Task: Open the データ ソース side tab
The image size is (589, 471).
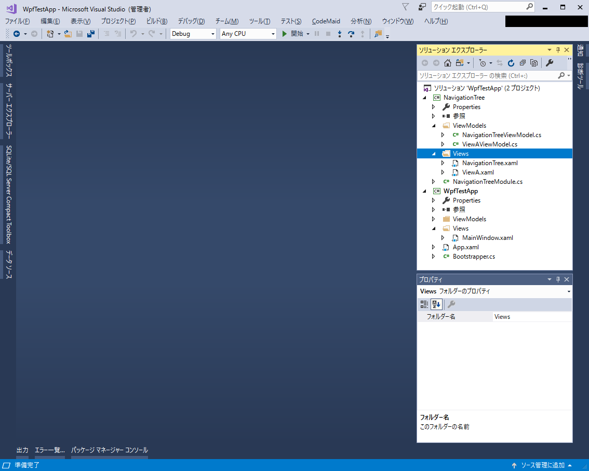Action: point(9,265)
